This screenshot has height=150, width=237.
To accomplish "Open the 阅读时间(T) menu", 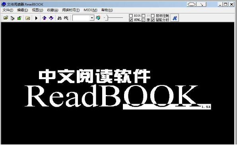I will pos(71,10).
